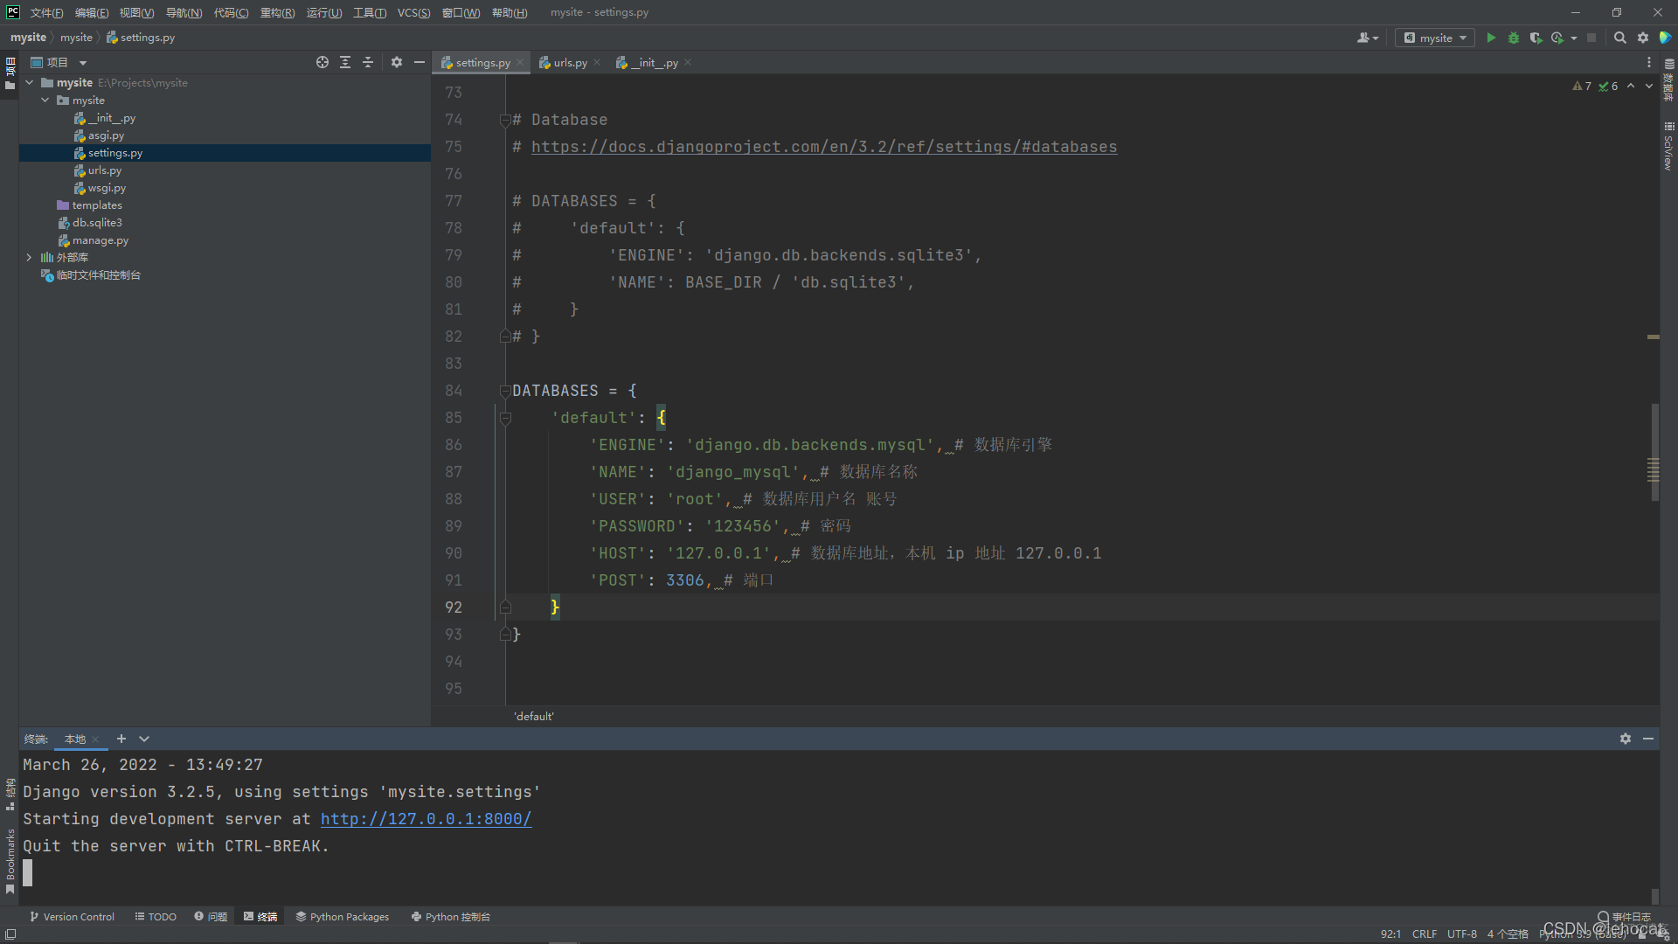Screen dimensions: 1678x944
Task: Select manage.py in project tree
Action: [x=100, y=240]
